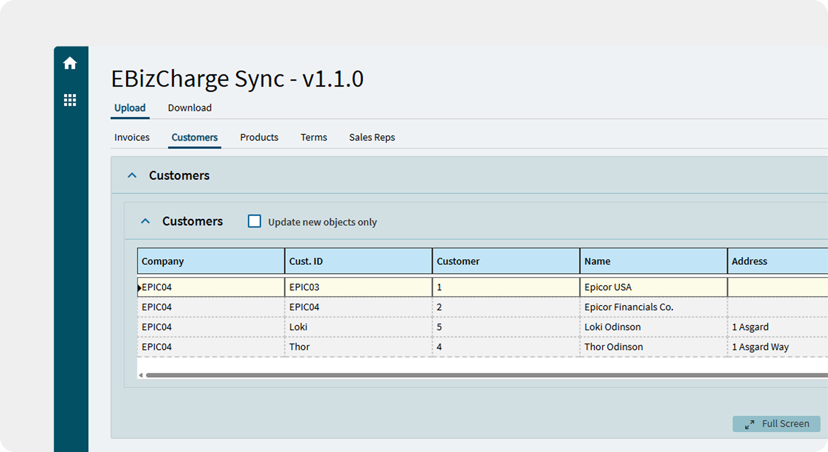The width and height of the screenshot is (828, 452).
Task: Sort by the Company column header
Action: pos(211,261)
